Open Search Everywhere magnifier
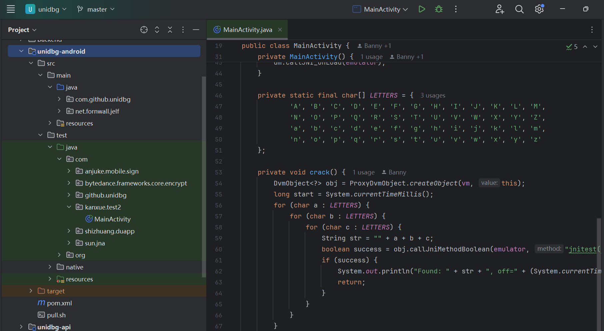Viewport: 604px width, 331px height. point(519,9)
